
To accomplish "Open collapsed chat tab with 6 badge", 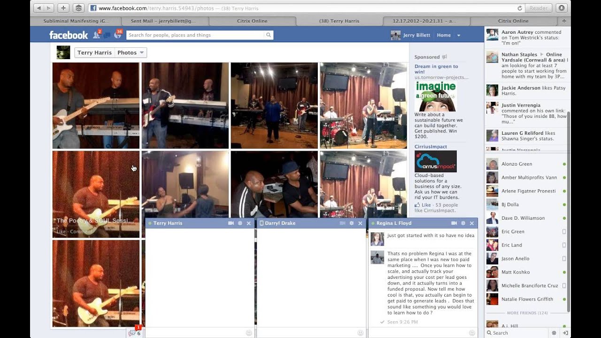I will [x=135, y=332].
